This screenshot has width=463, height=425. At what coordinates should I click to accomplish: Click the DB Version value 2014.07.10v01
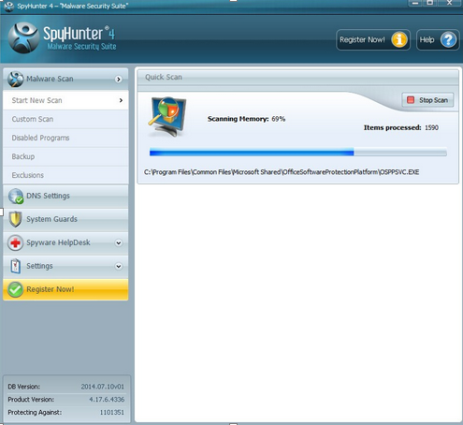click(x=103, y=387)
